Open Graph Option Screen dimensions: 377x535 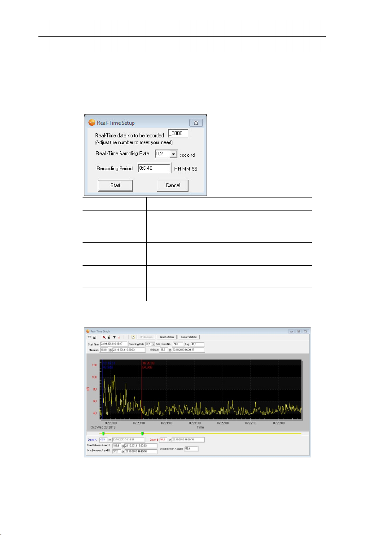tap(167, 337)
